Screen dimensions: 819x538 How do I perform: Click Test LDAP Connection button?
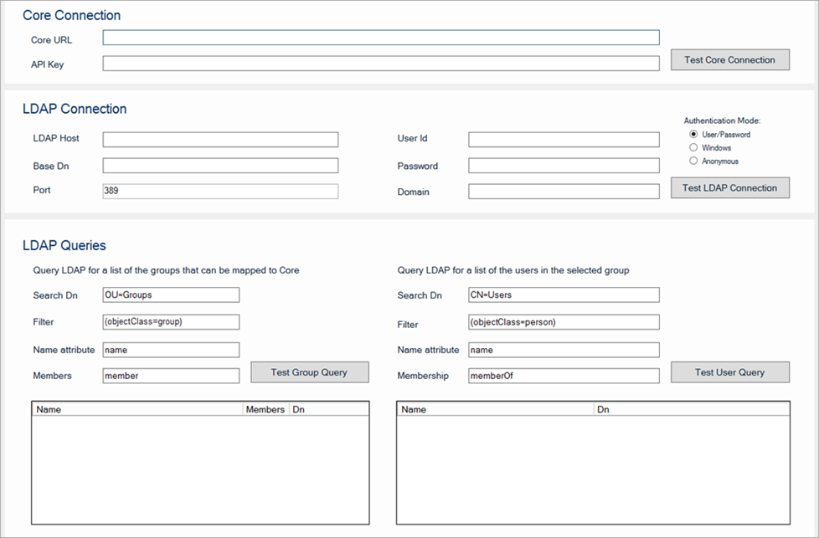729,188
